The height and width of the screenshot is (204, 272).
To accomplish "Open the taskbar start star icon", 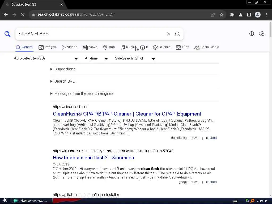I will click(5, 201).
